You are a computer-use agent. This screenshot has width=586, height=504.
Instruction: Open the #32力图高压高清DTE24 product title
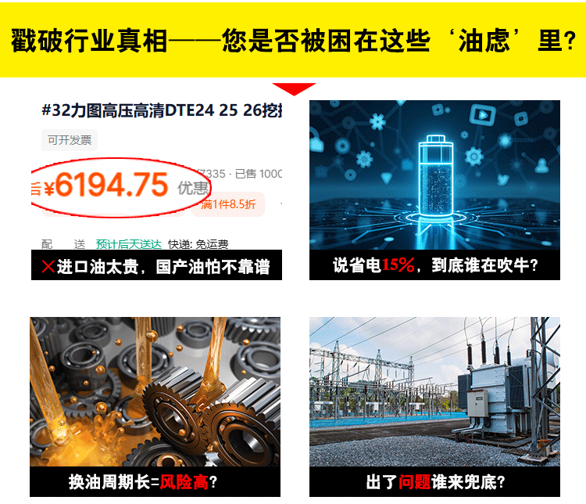click(162, 110)
